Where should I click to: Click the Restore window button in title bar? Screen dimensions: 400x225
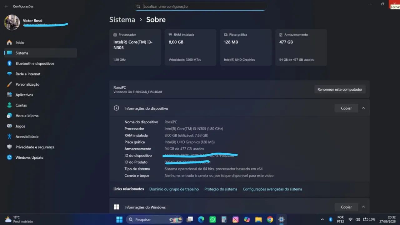[x=382, y=4]
